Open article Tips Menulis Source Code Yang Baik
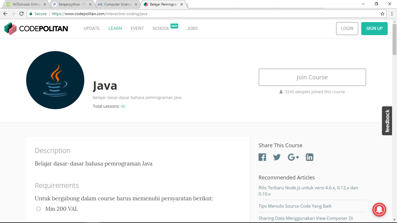The image size is (397, 223). (x=295, y=206)
